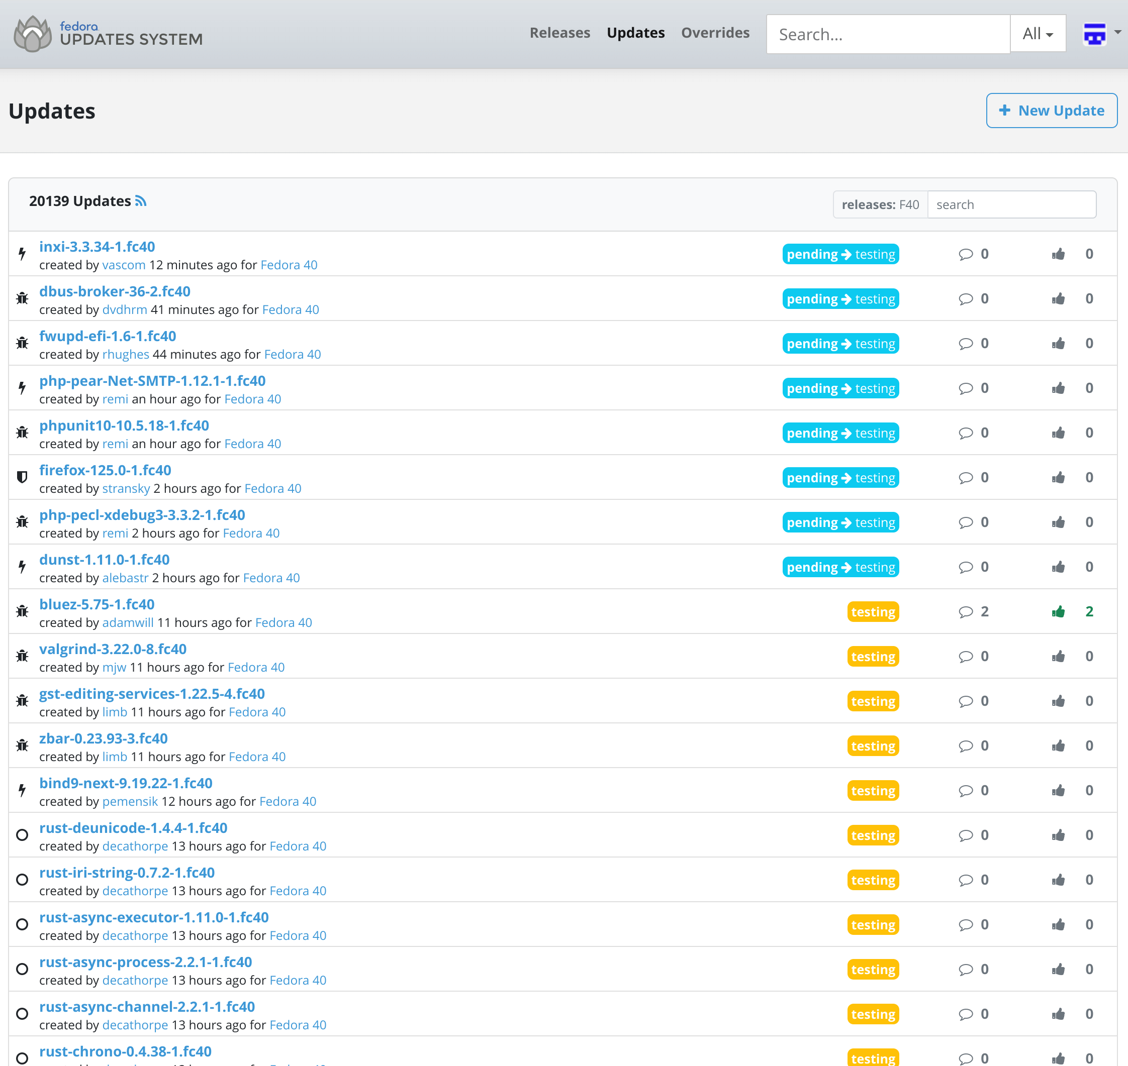The image size is (1128, 1066).
Task: Click the green thumbs-up icon for bluez-5.75-1.fc40
Action: pos(1059,611)
